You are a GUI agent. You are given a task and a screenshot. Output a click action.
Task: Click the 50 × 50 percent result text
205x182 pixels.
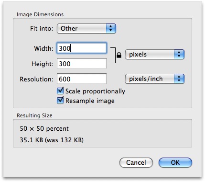44,129
